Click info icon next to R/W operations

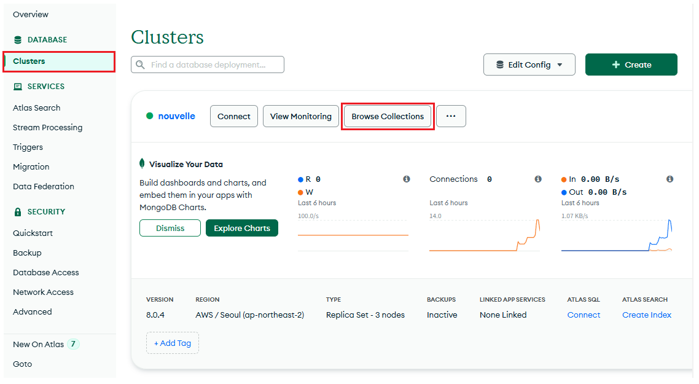coord(407,179)
